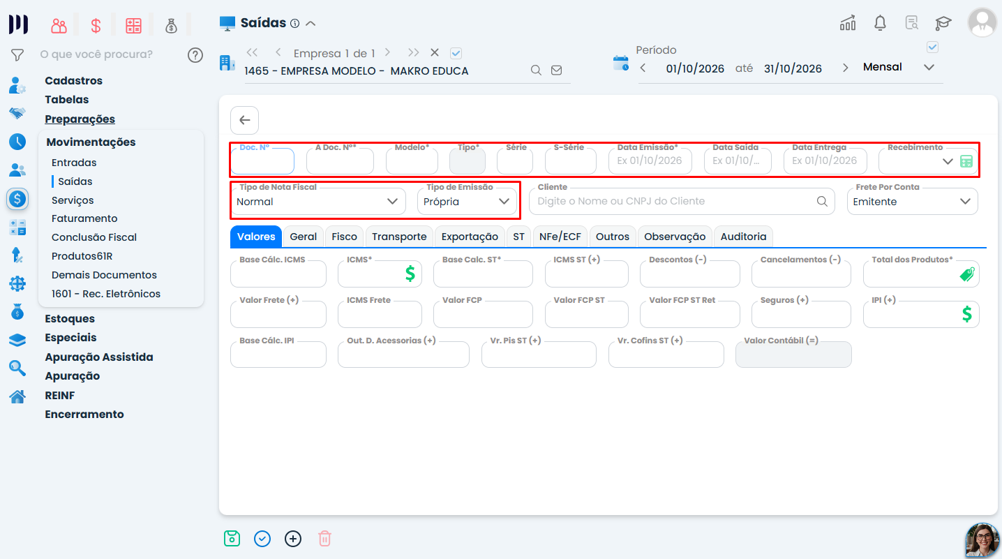The height and width of the screenshot is (559, 1002).
Task: Click the bar chart icon in header
Action: coord(848,22)
